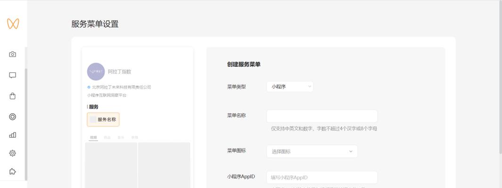Viewport: 502px width, 188px height.
Task: Click the 服务名称 preview button
Action: click(x=103, y=119)
